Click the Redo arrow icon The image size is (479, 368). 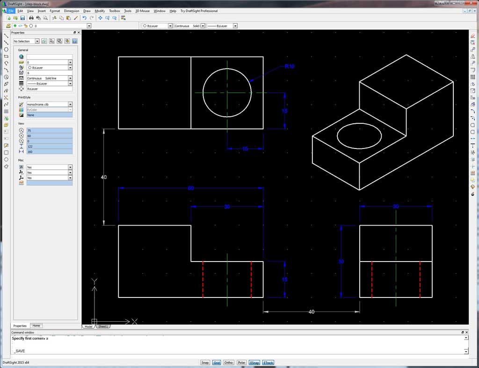point(92,18)
